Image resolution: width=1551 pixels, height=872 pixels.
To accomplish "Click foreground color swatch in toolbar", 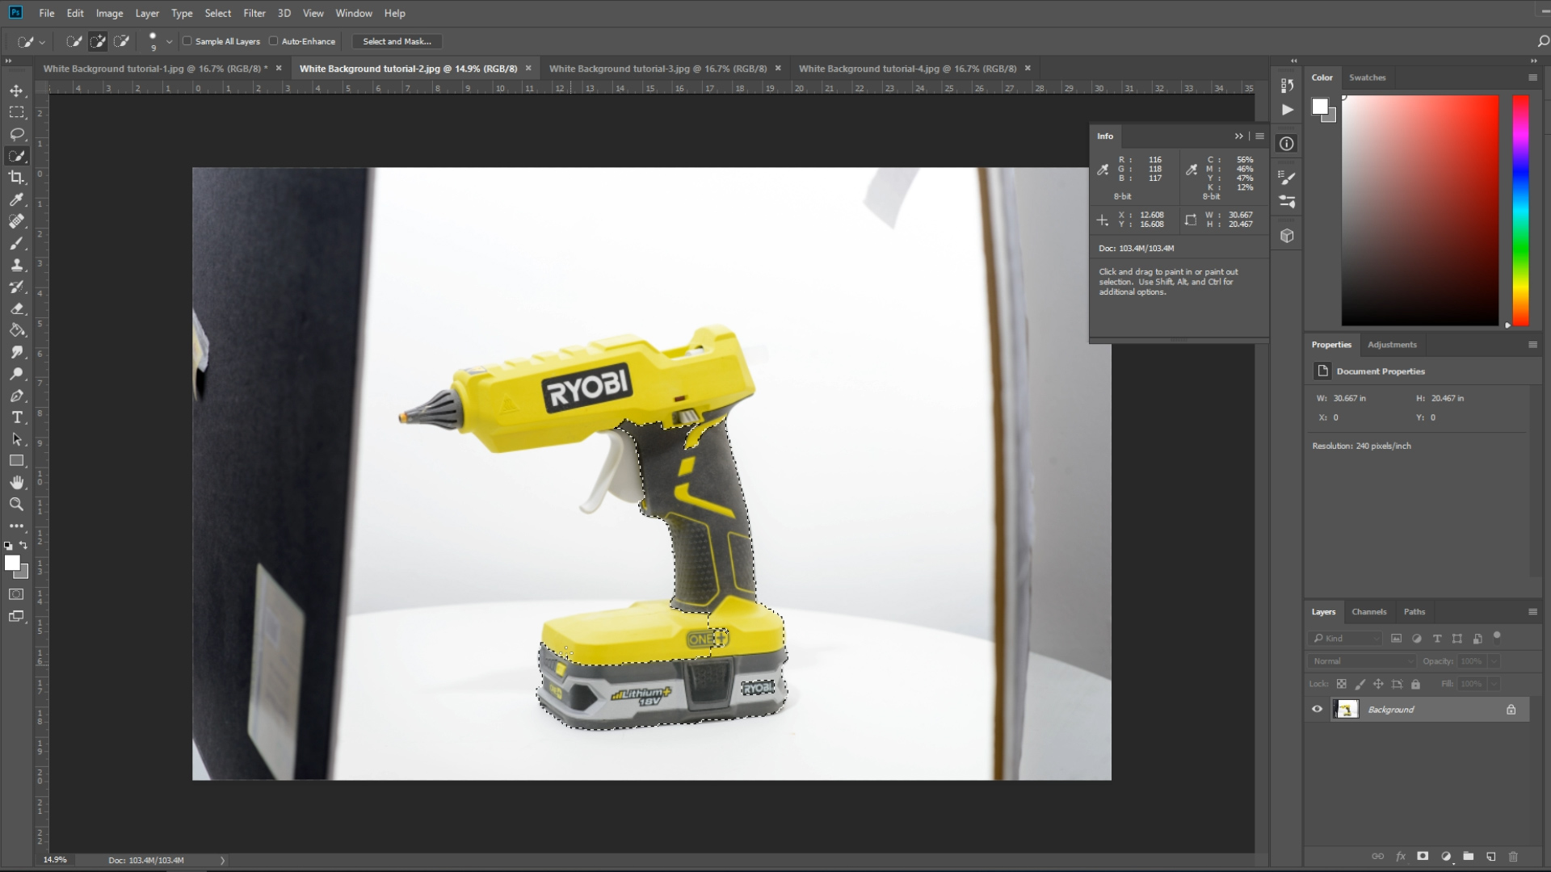I will point(12,563).
